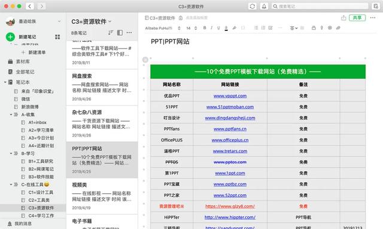
Task: Insert a bulleted list
Action: [x=256, y=28]
